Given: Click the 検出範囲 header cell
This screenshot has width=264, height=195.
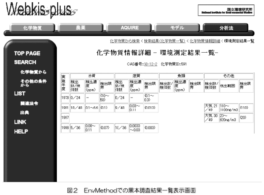Looking at the screenshot, I should coord(229,86).
